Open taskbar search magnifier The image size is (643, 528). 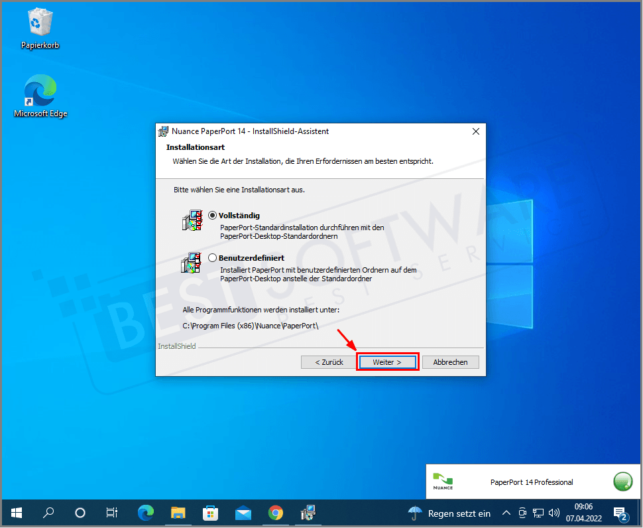[48, 513]
